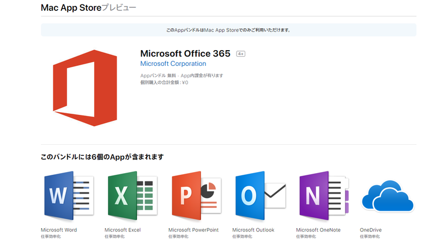The image size is (436, 245).
Task: Click the Mac App Store only notice banner
Action: [x=228, y=30]
